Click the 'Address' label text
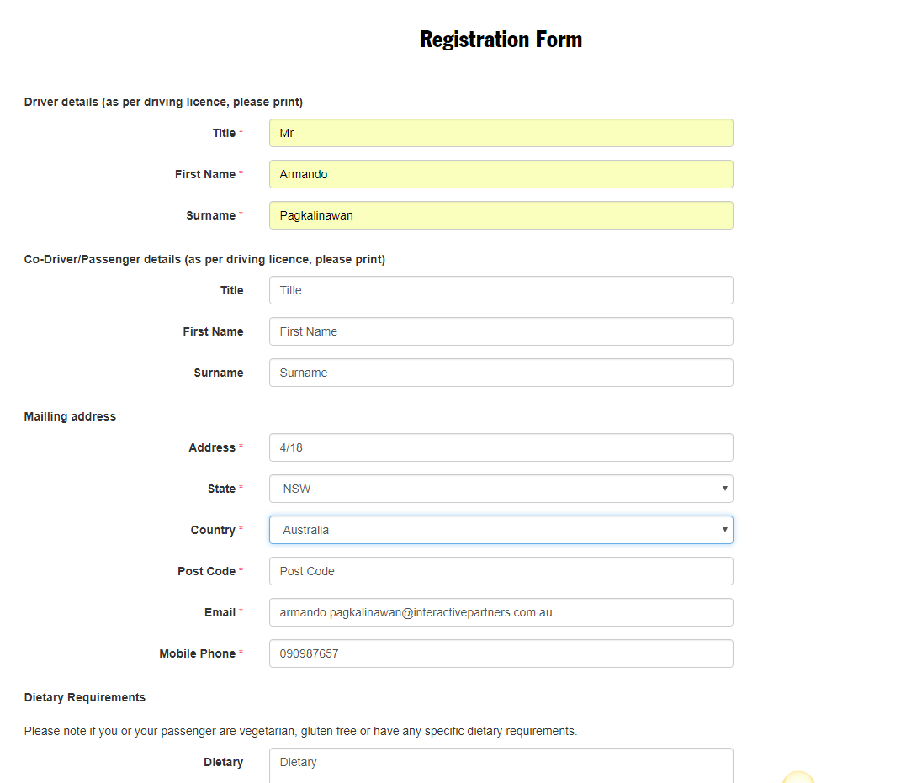This screenshot has width=906, height=783. coord(212,447)
